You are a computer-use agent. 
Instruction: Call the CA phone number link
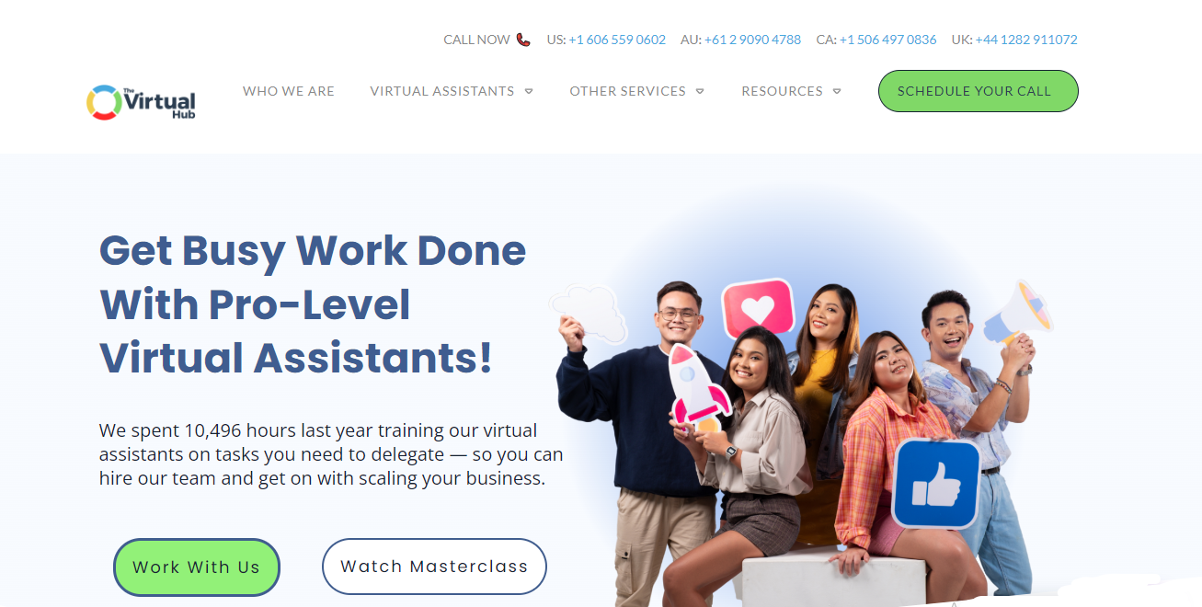click(x=888, y=40)
